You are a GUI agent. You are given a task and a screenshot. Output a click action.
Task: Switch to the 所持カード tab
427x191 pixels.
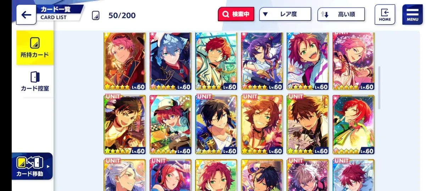(35, 48)
